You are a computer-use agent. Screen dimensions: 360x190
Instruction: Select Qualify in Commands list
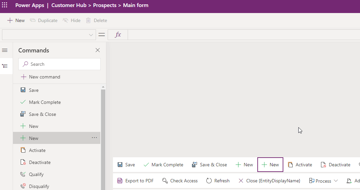pyautogui.click(x=57, y=174)
